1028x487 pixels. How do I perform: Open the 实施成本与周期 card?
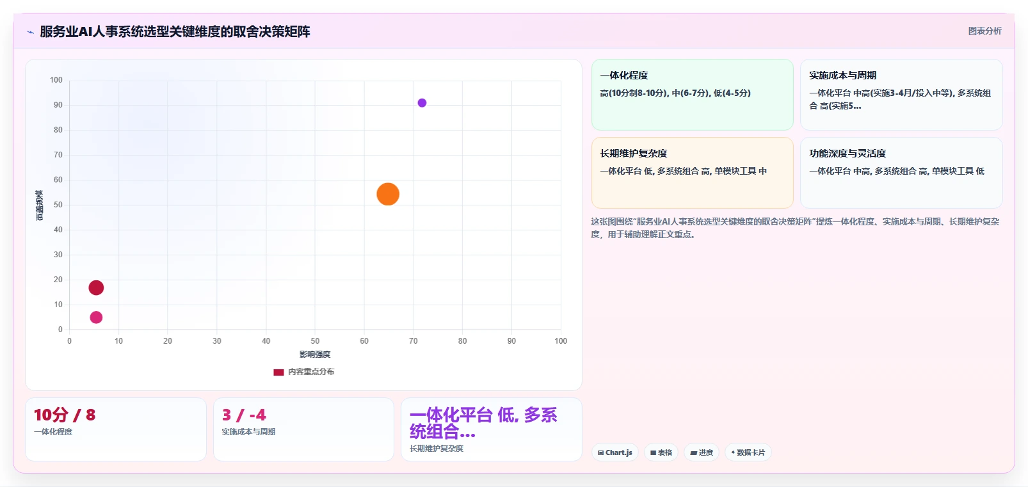click(x=901, y=95)
